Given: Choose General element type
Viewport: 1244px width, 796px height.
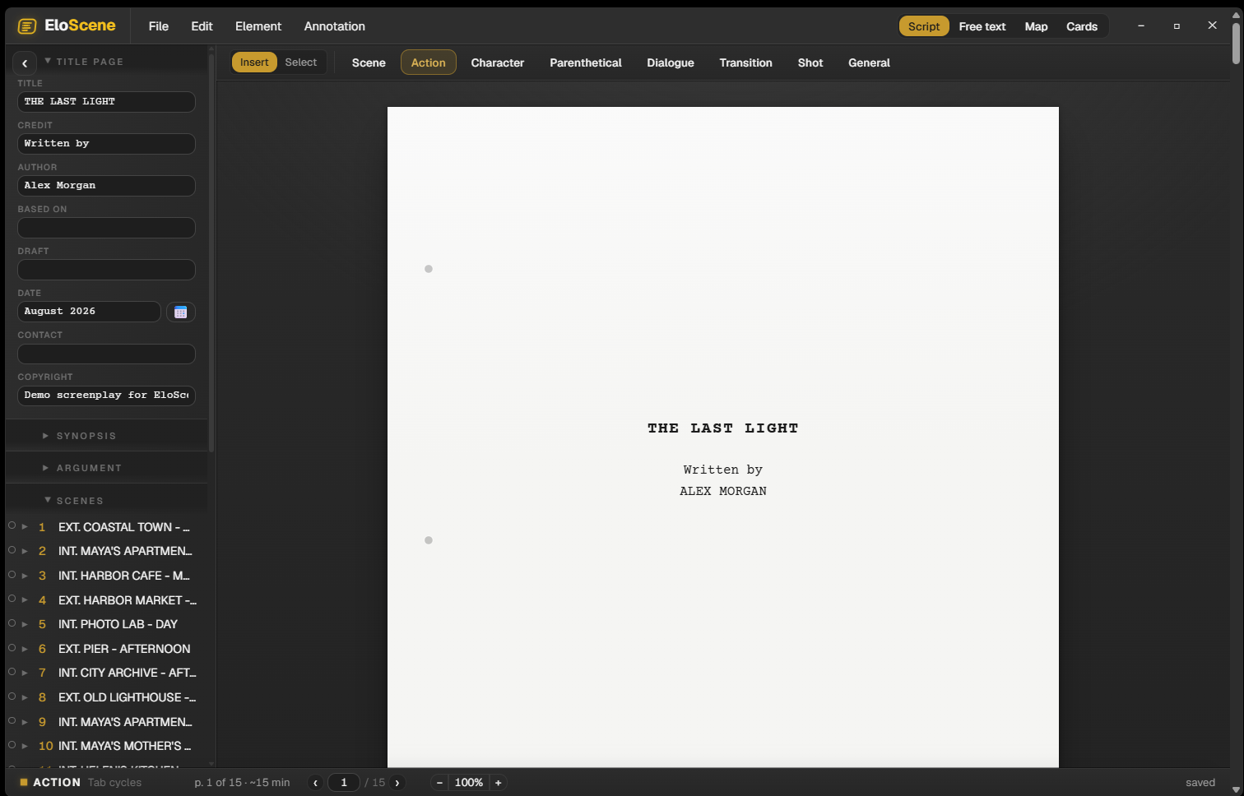Looking at the screenshot, I should point(869,62).
